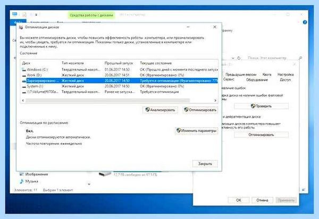Viewport: 319px width, 219px height.
Task: Click the drive list scroll-right arrow
Action: click(x=215, y=100)
